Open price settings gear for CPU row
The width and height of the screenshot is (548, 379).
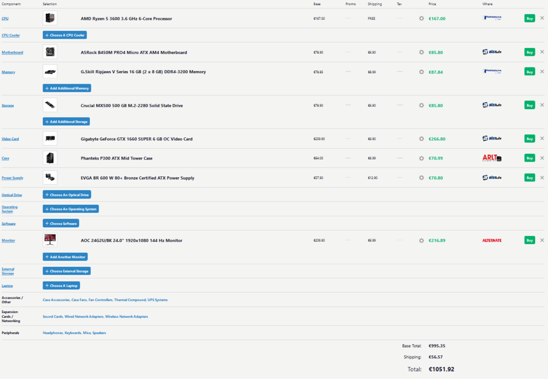point(421,18)
